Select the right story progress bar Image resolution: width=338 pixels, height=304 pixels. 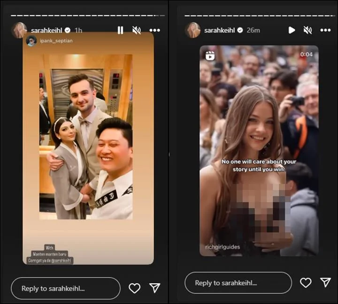pos(260,15)
